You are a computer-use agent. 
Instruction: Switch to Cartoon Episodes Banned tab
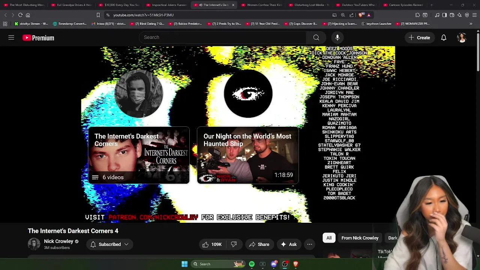pyautogui.click(x=403, y=5)
